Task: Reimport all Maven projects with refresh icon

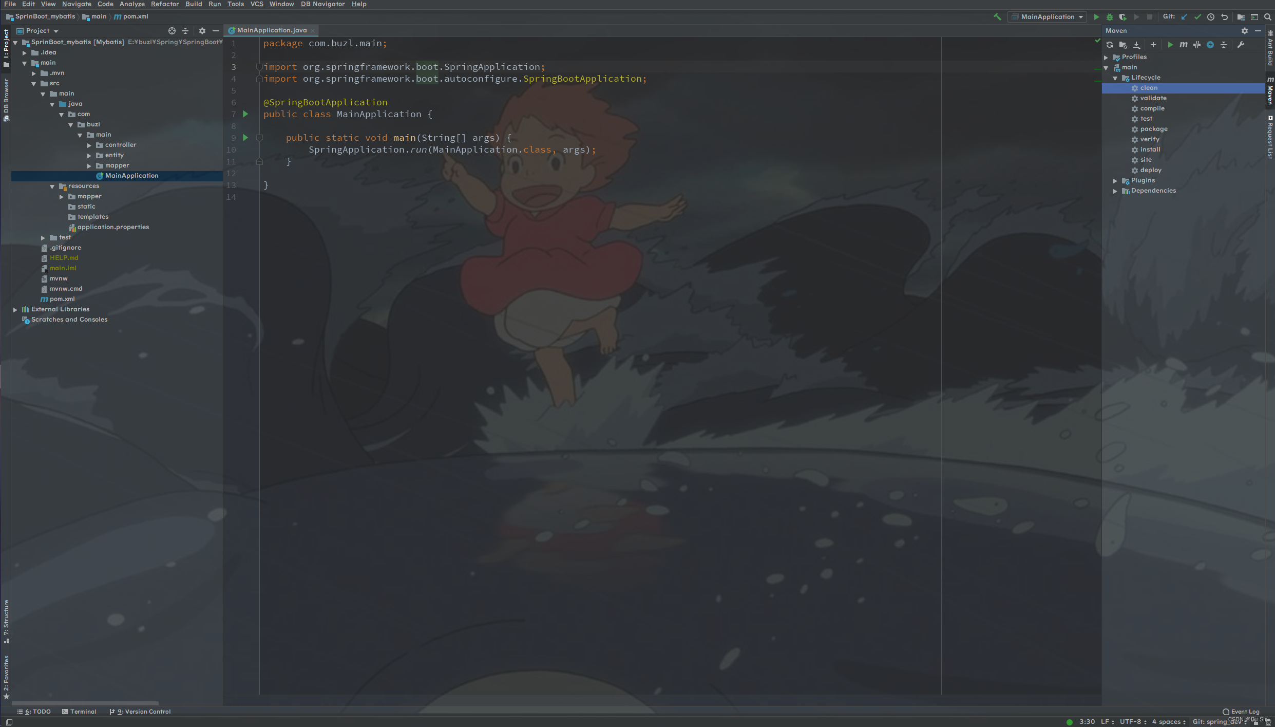Action: [x=1110, y=45]
